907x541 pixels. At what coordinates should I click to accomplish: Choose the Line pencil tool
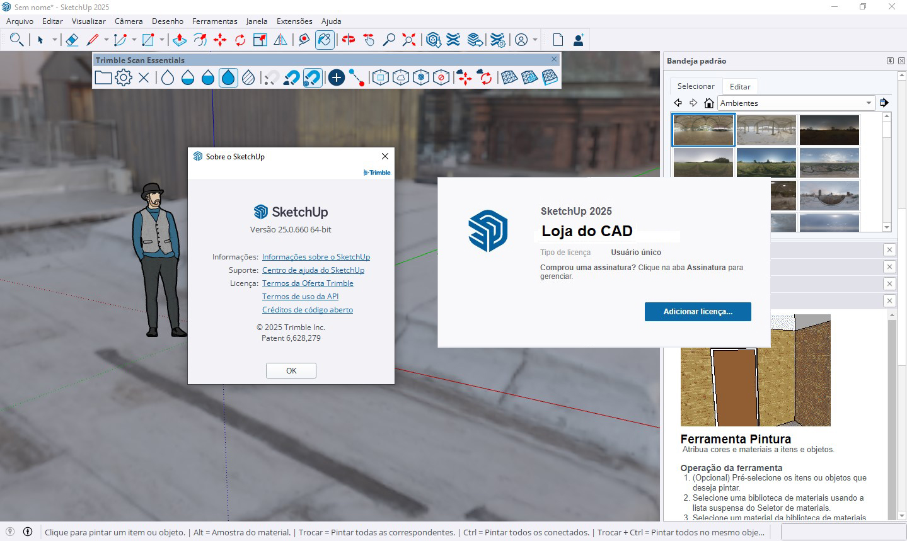coord(93,40)
